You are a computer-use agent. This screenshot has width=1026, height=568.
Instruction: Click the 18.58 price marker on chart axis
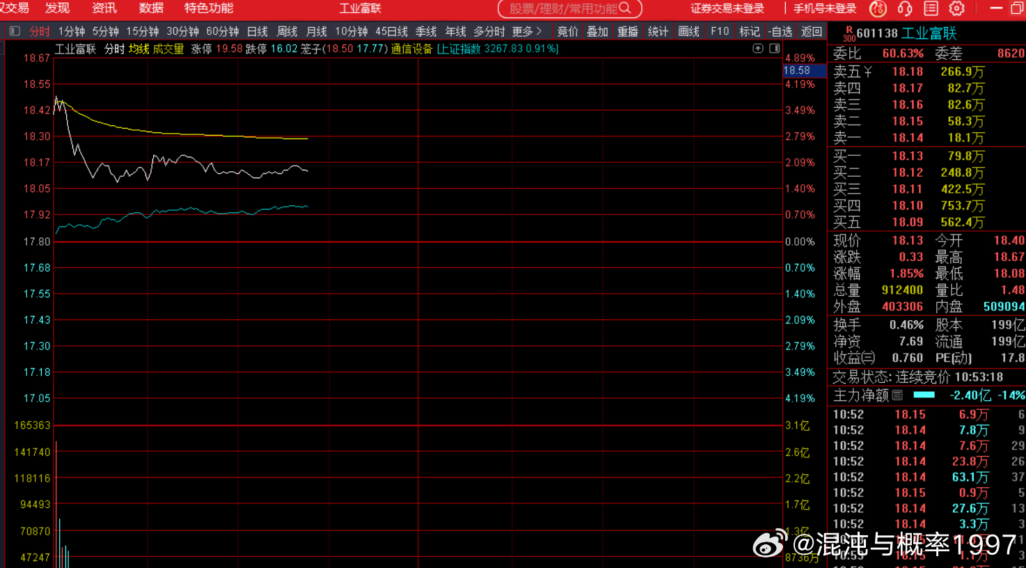click(x=804, y=70)
